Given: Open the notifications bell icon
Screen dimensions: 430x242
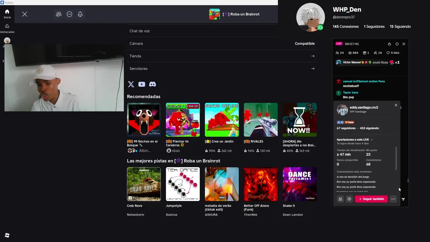Looking at the screenshot, I should 80,14.
